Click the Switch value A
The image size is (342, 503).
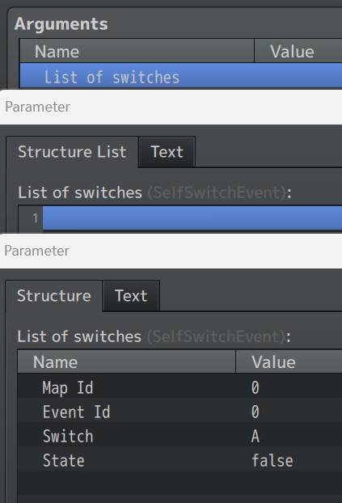tap(255, 436)
